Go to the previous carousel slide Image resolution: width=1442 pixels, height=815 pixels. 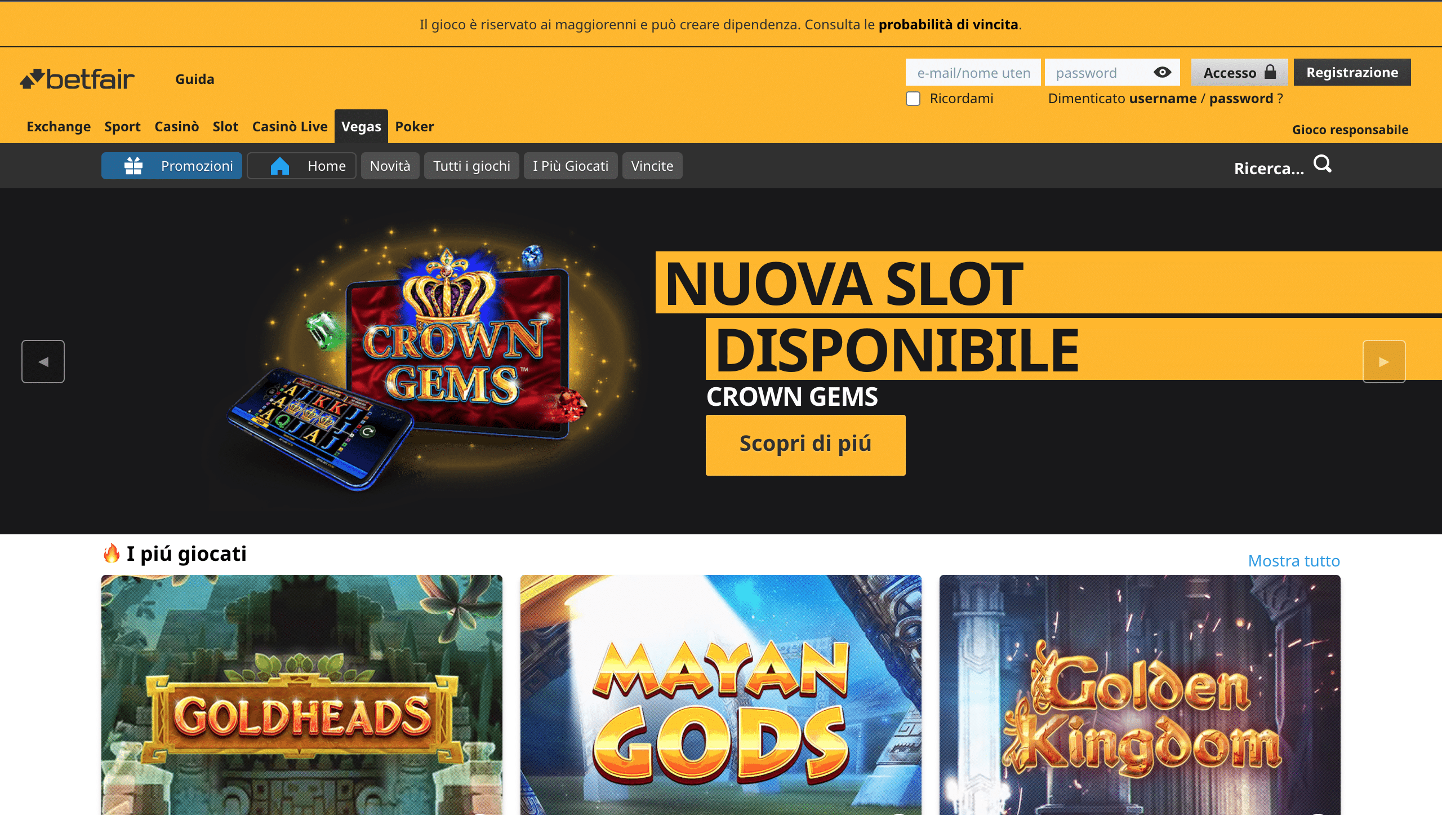(x=43, y=361)
